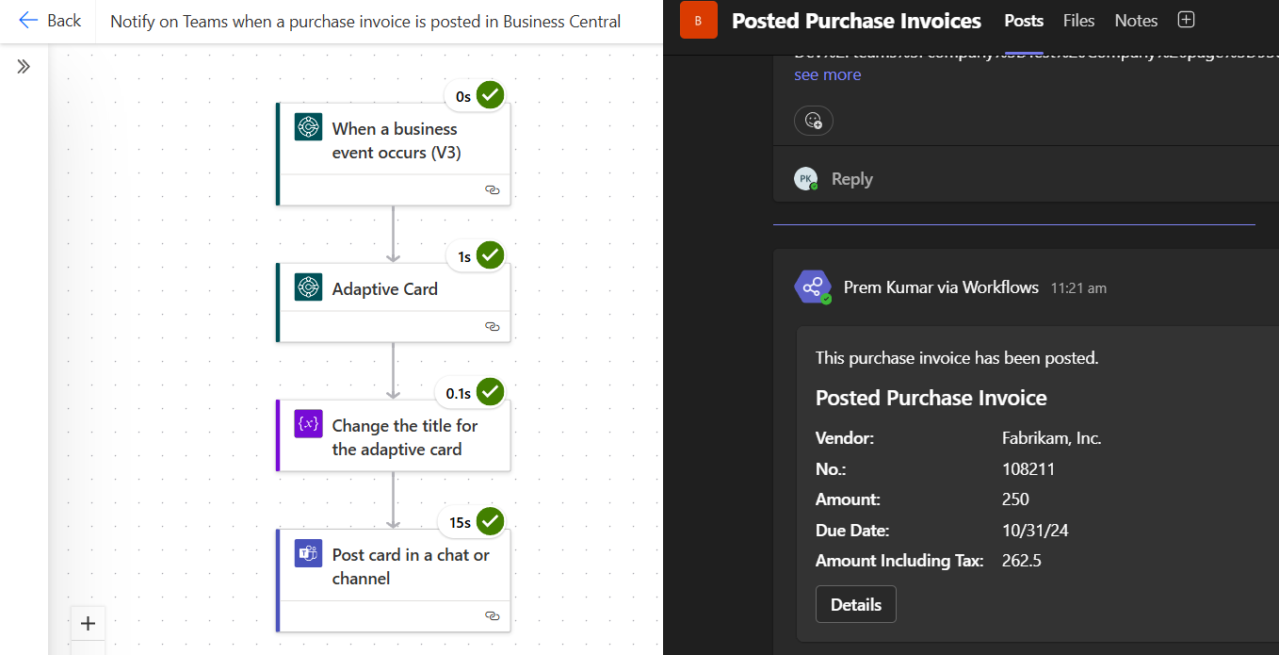The image size is (1279, 655).
Task: Click the 'No.:' label on the card
Action: coord(830,469)
